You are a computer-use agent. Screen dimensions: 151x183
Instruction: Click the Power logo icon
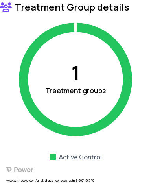[x=9, y=170]
